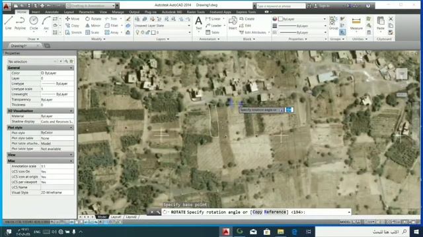The image size is (423, 237).
Task: Open the Manage ribbon tab
Action: 118,12
